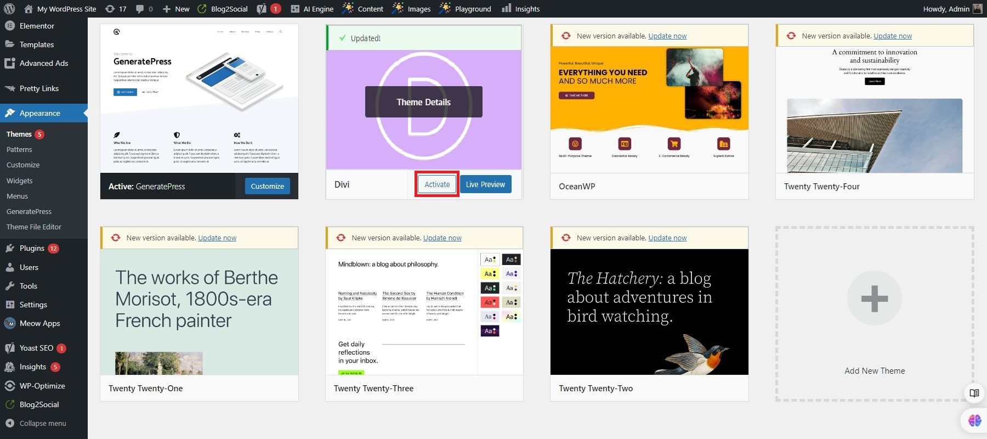Image resolution: width=987 pixels, height=439 pixels.
Task: Open the Theme File Editor
Action: (34, 227)
